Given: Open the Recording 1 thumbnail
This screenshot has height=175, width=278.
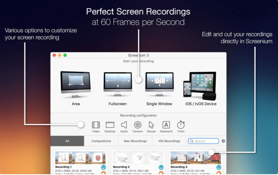Looking at the screenshot, I should click(x=80, y=158).
